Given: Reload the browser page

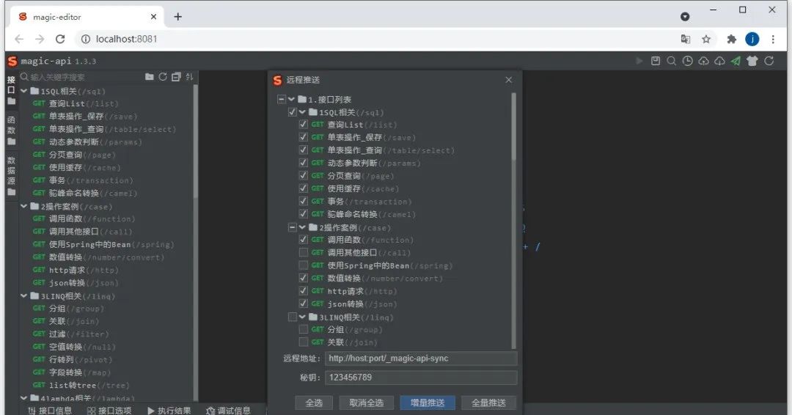Looking at the screenshot, I should click(x=60, y=39).
